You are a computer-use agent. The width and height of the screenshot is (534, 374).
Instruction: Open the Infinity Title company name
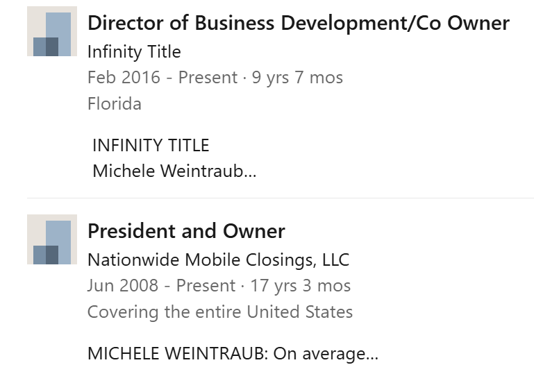134,52
